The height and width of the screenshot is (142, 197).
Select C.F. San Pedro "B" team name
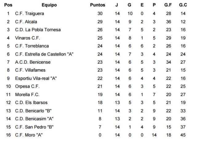[35, 127]
